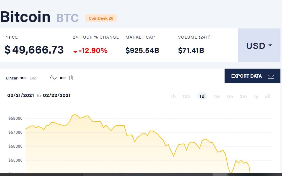282x176 pixels.
Task: Show the all-time price range
Action: (268, 97)
